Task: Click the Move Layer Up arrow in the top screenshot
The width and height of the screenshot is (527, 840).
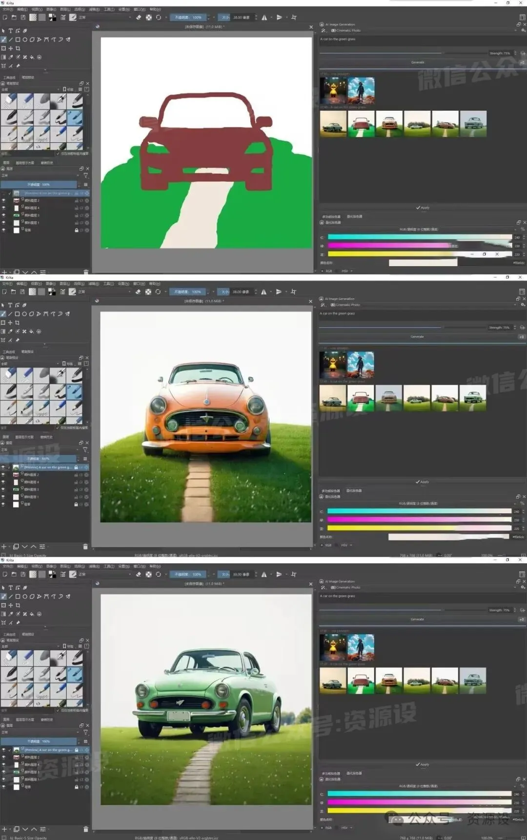Action: click(34, 272)
